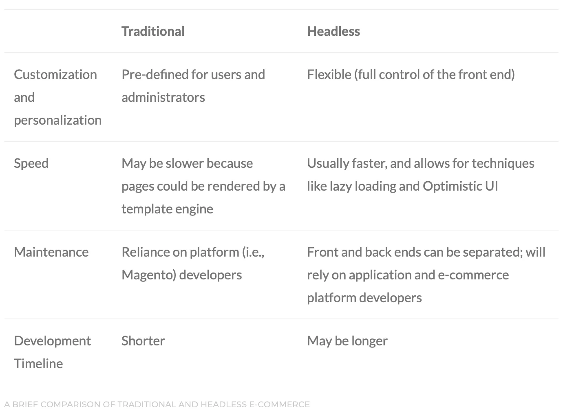Select the 'Front and back ends can be separated' cell
The height and width of the screenshot is (413, 574).
tap(426, 275)
